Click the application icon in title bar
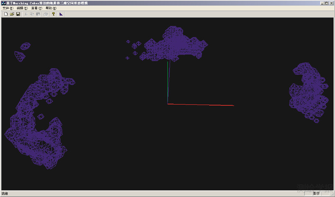This screenshot has height=197, width=335. point(3,3)
